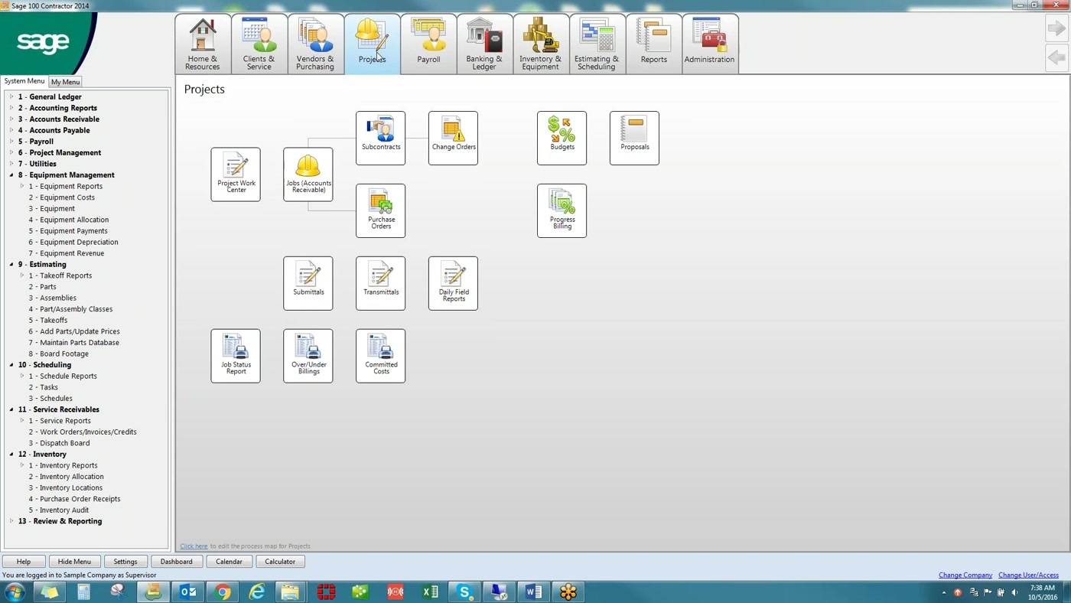Open the Budgets icon
Viewport: 1071px width, 603px height.
(x=562, y=138)
